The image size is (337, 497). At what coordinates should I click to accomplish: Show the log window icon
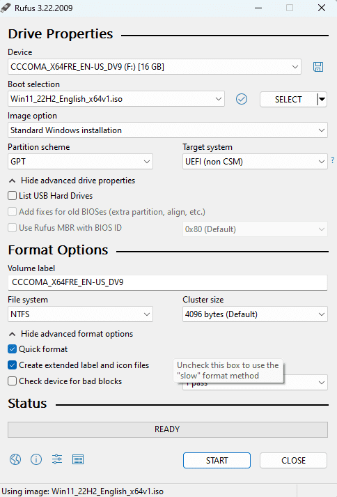(78, 459)
